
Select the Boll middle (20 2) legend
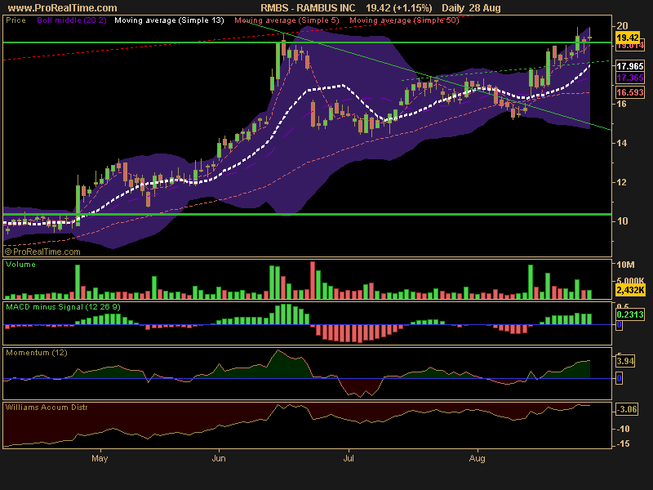point(72,20)
